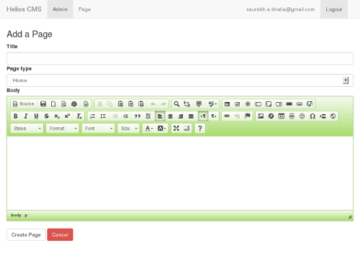Viewport: 360px width, 263px height.
Task: Click the Increase Indent icon
Action: pos(125,116)
